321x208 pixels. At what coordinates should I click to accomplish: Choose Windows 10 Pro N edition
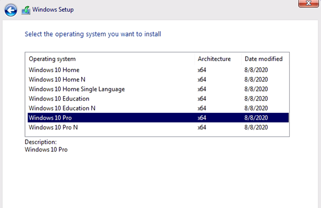pyautogui.click(x=158, y=128)
